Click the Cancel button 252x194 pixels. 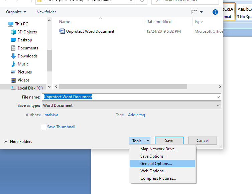(x=202, y=141)
